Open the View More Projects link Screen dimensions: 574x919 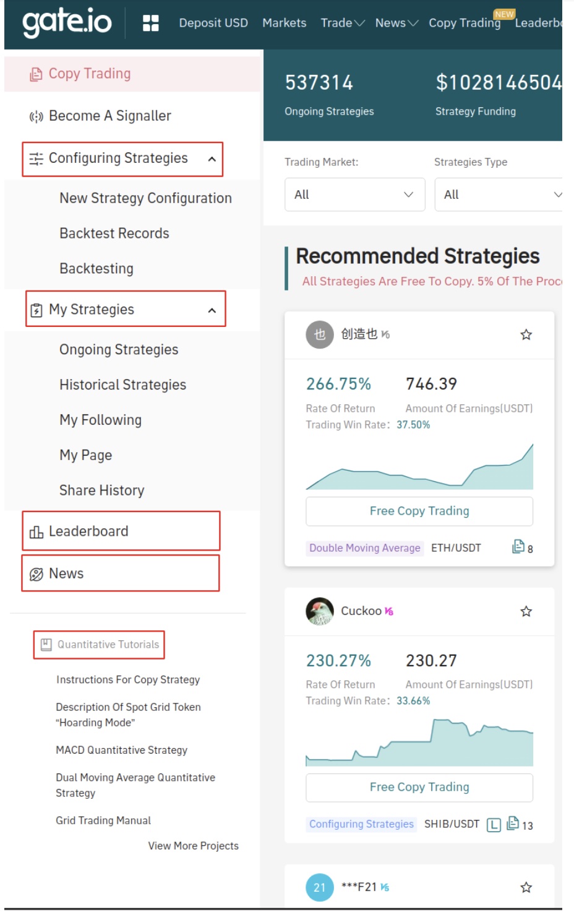click(x=193, y=846)
